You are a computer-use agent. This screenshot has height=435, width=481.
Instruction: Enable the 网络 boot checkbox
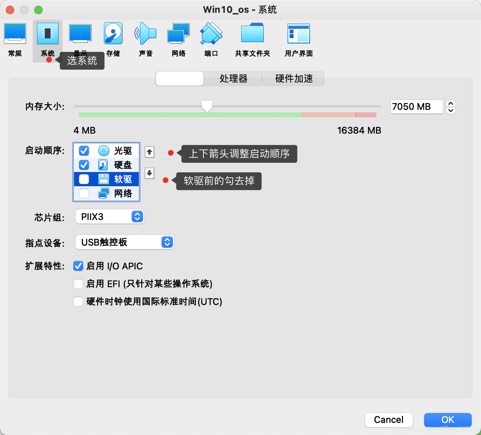tap(84, 193)
